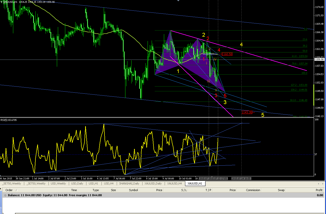326x214 pixels.
Task: Click the red 1160.58 price label on chart
Action: [227, 54]
